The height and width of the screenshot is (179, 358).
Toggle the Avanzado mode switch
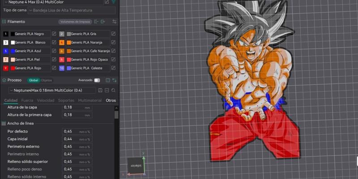(x=97, y=80)
